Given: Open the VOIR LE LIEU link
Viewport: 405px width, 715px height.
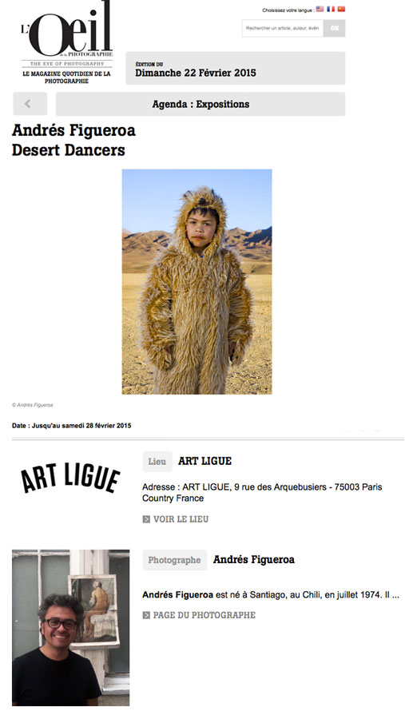Looking at the screenshot, I should click(x=181, y=519).
